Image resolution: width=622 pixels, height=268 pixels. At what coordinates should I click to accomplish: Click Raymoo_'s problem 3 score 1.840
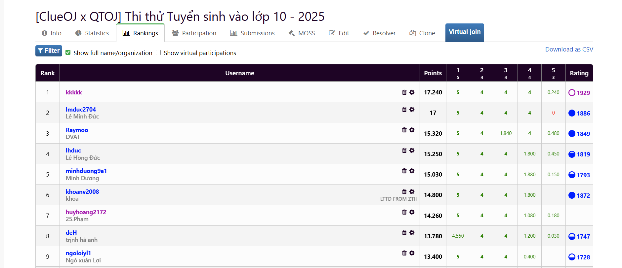click(506, 133)
